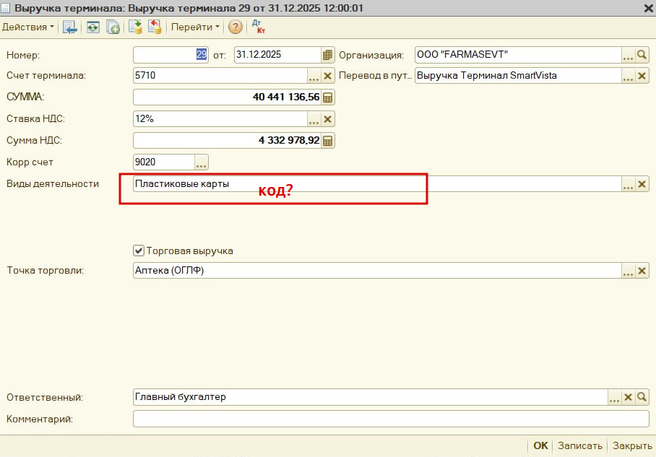Open the Организация record via magnifier icon
Viewport: 656px width, 457px height.
[642, 55]
